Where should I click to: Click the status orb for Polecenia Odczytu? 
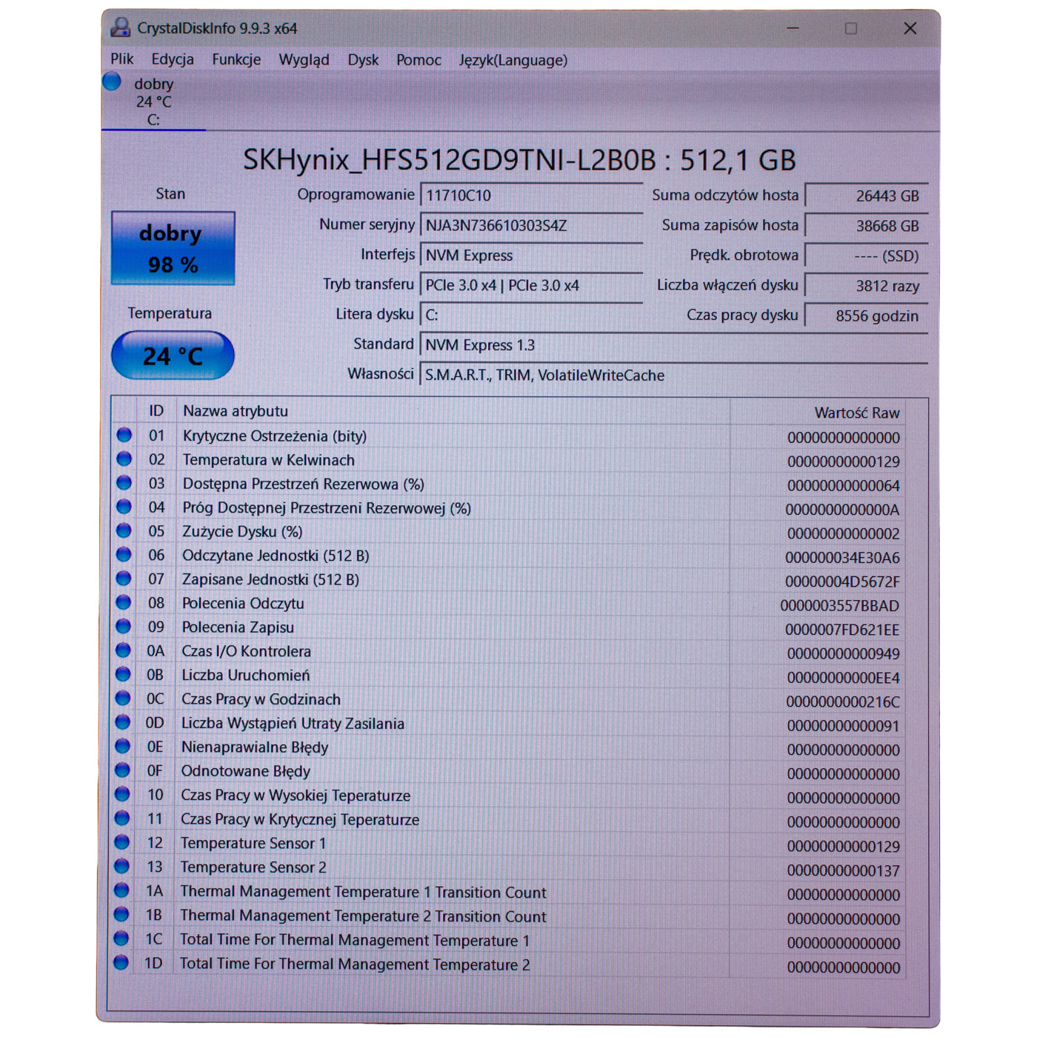pos(123,603)
